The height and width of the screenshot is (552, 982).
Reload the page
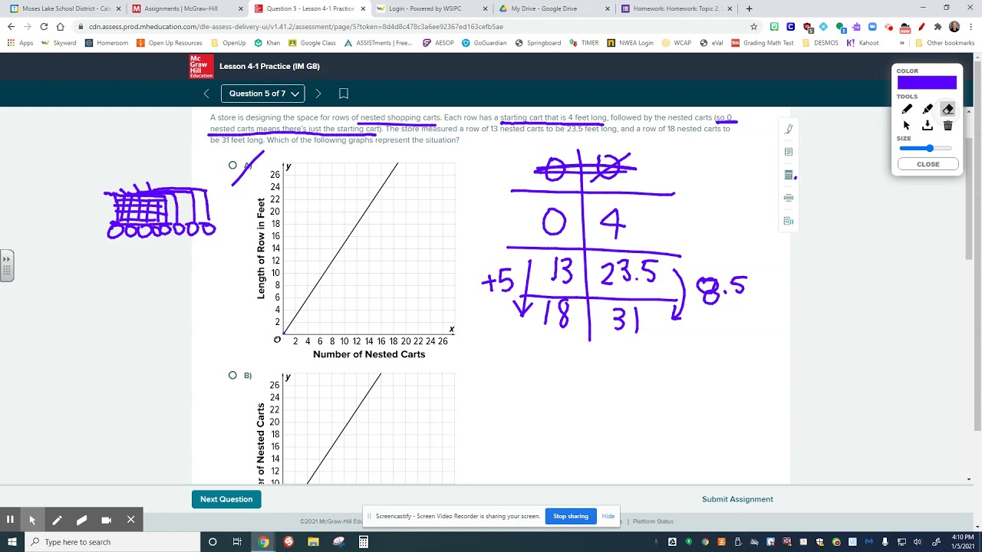[44, 26]
